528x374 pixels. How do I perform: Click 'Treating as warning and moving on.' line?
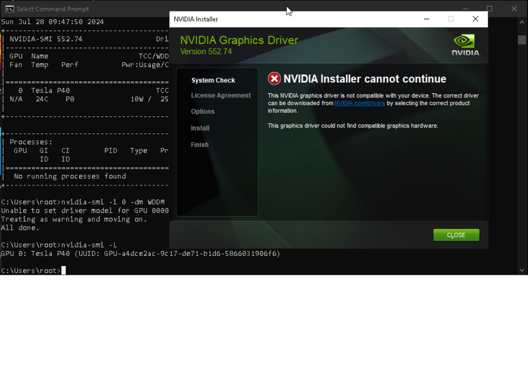point(74,220)
